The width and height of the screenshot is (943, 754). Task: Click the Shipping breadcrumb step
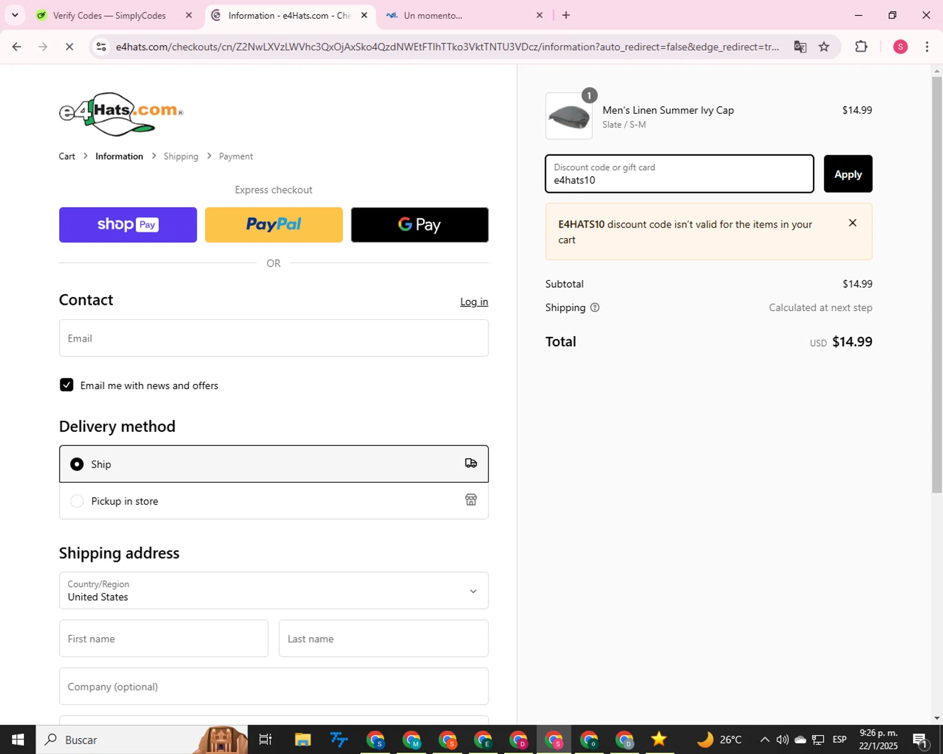pos(181,156)
